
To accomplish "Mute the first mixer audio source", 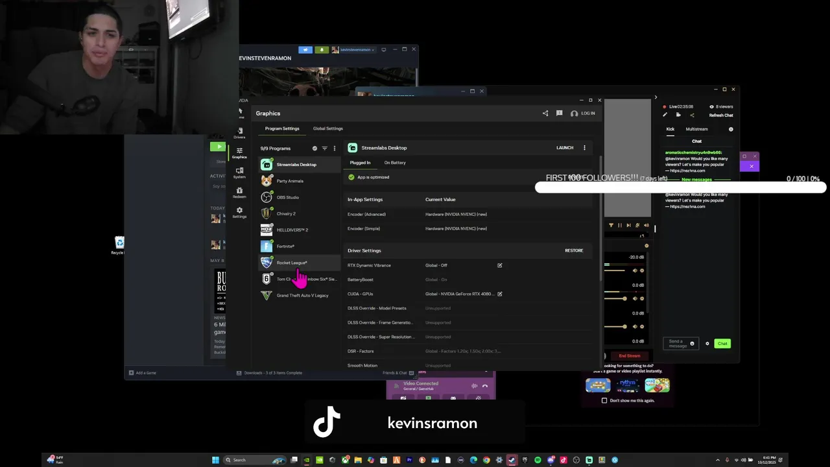I will [x=635, y=270].
